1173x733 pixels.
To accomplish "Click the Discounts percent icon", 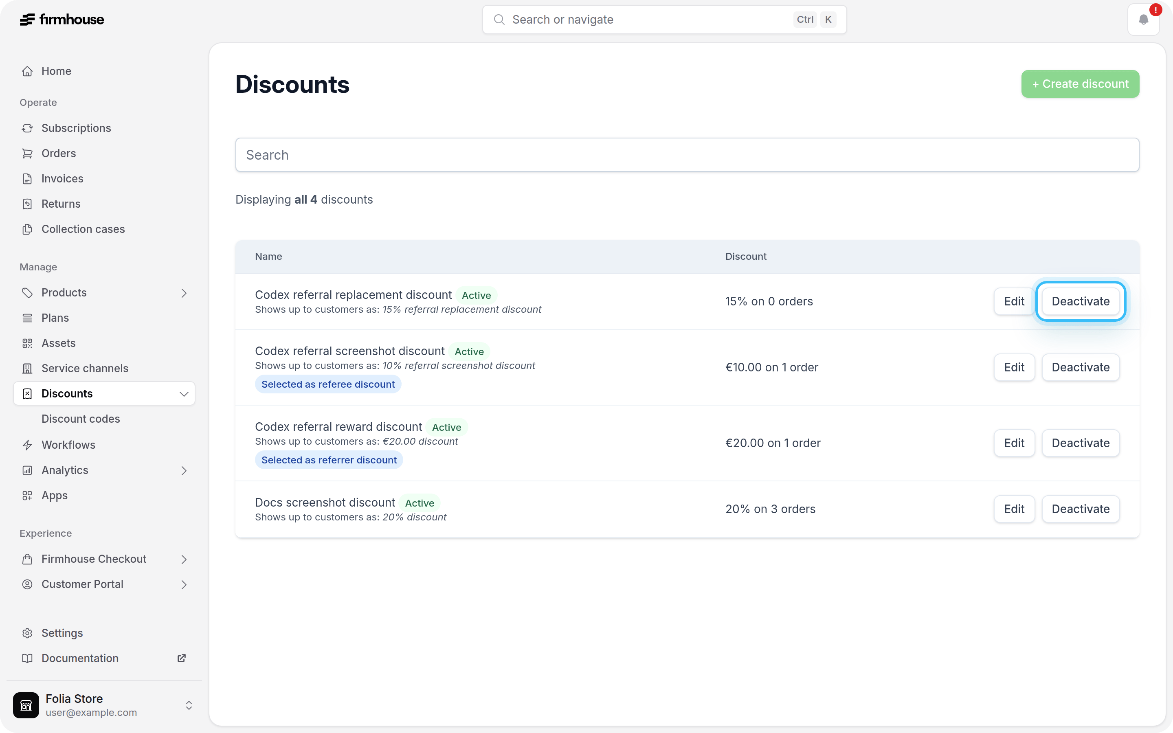I will tap(27, 394).
